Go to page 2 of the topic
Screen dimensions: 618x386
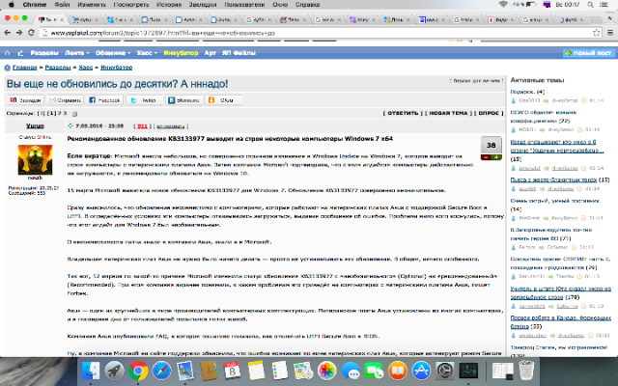click(59, 114)
